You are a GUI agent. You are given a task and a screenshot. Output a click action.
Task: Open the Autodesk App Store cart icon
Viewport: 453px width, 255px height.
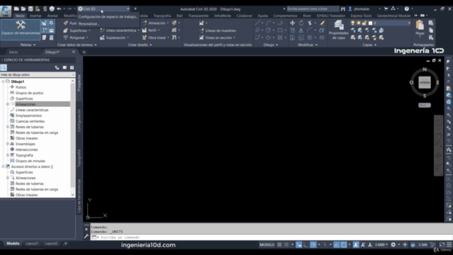tap(386, 9)
